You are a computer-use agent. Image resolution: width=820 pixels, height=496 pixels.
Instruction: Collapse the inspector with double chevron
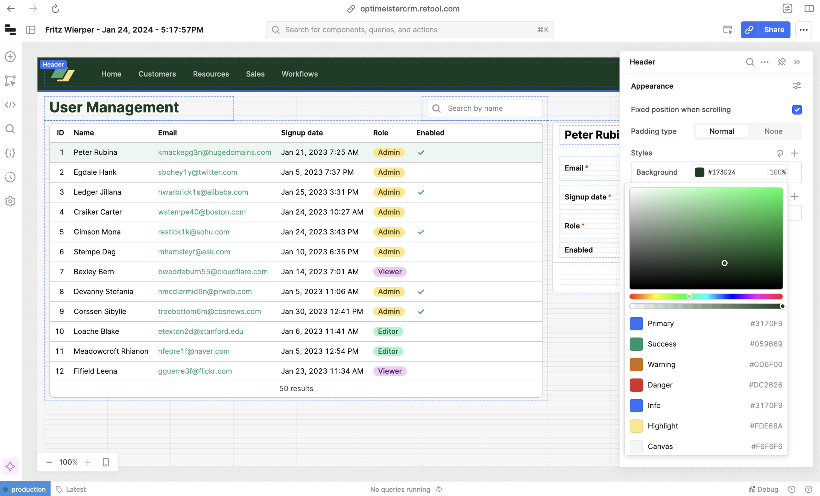(x=797, y=62)
